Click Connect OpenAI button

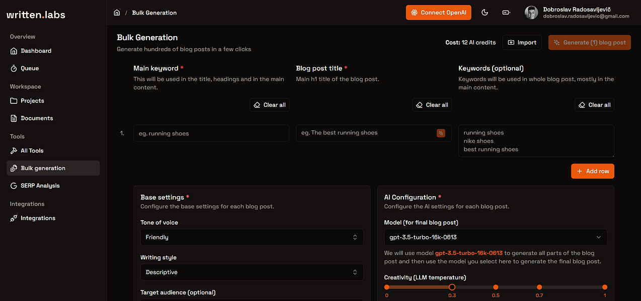(439, 13)
